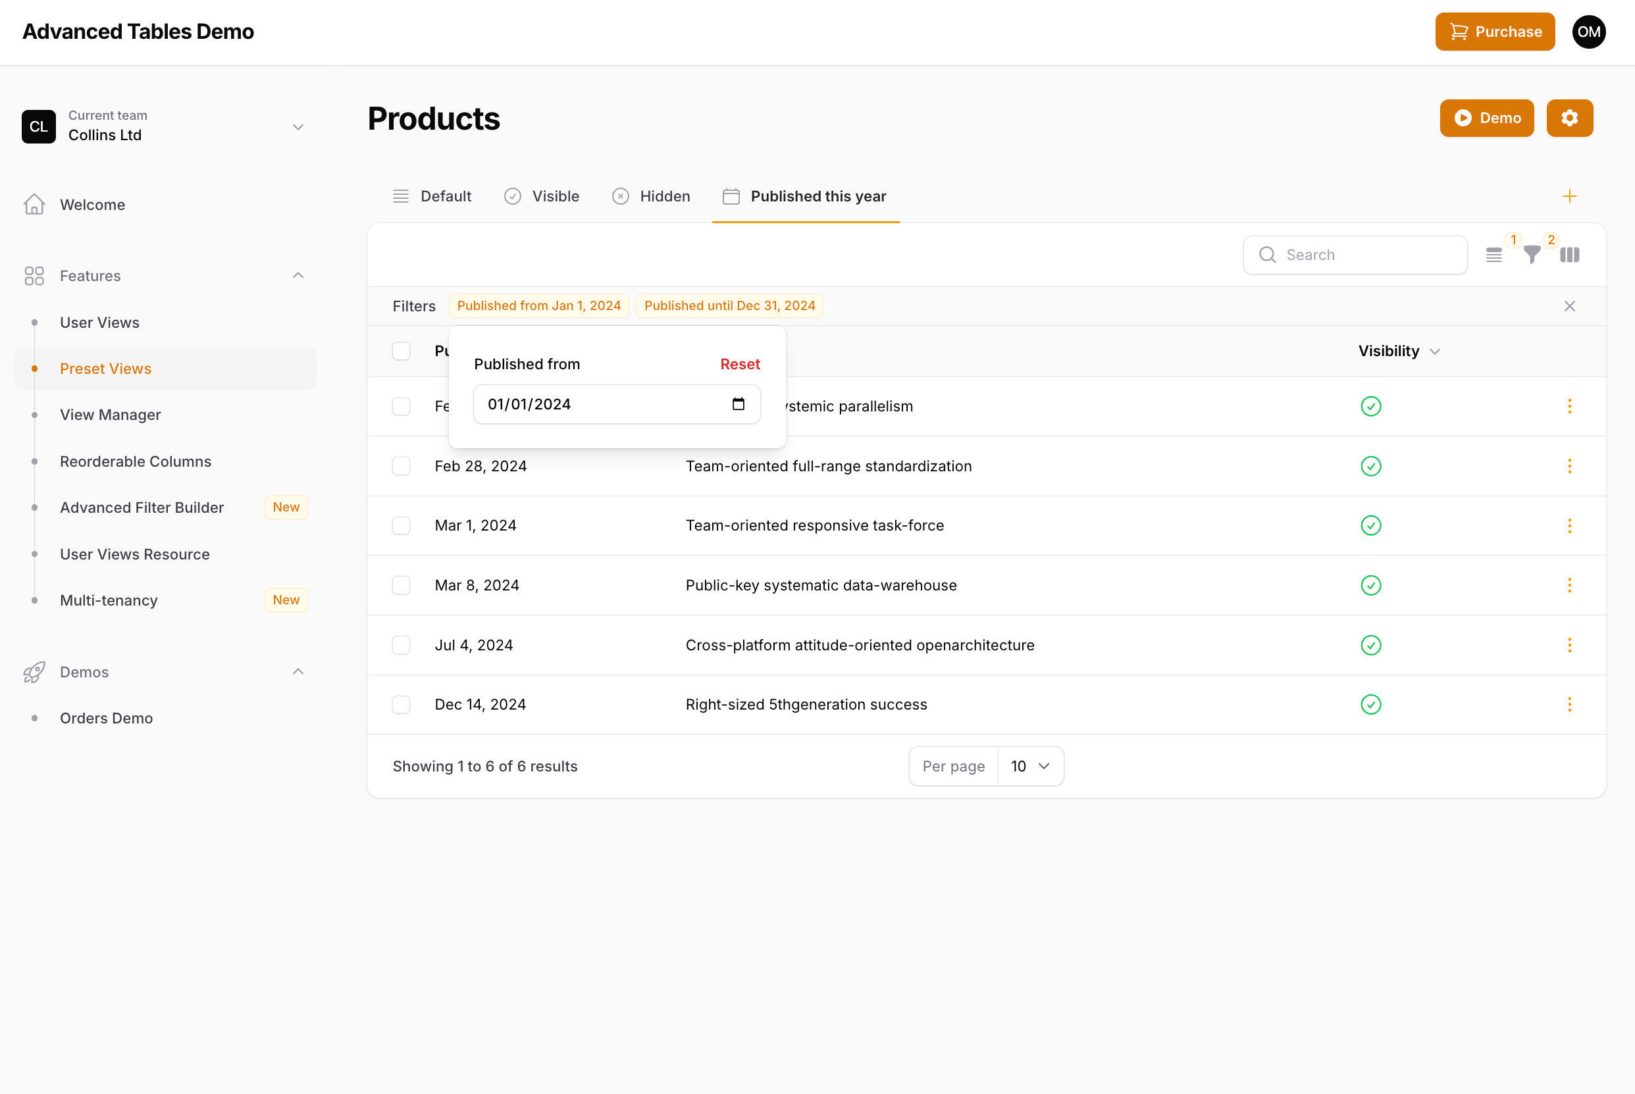Click the settings gear icon button
The height and width of the screenshot is (1094, 1635).
(1569, 118)
